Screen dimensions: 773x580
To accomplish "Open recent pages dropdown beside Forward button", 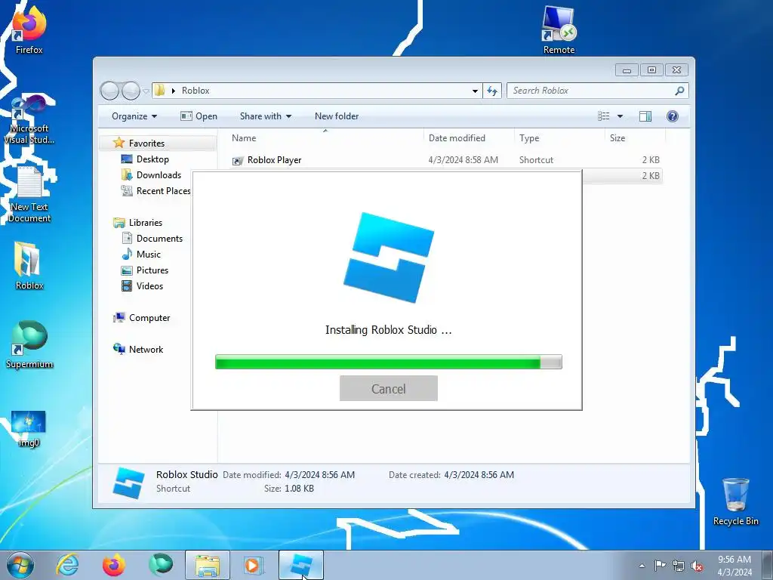I will [146, 91].
